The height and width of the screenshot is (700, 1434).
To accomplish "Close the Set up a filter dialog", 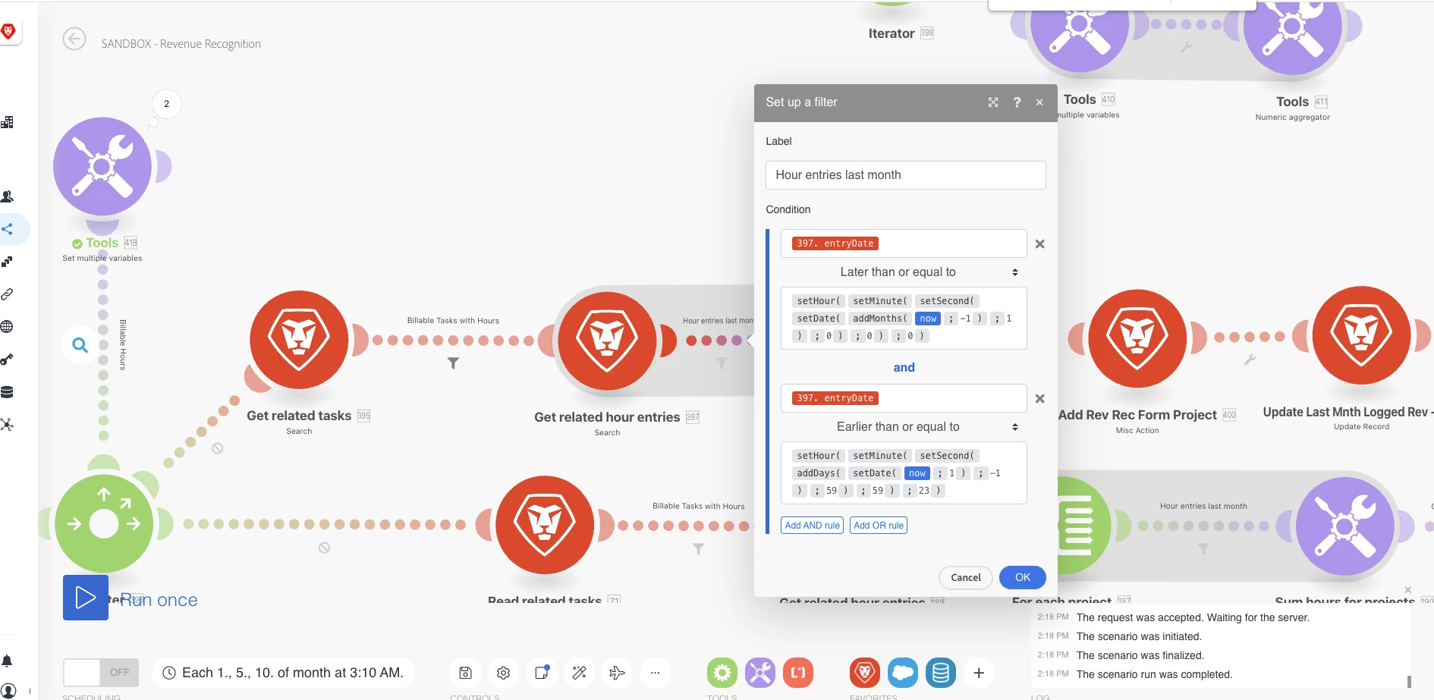I will click(x=1039, y=102).
